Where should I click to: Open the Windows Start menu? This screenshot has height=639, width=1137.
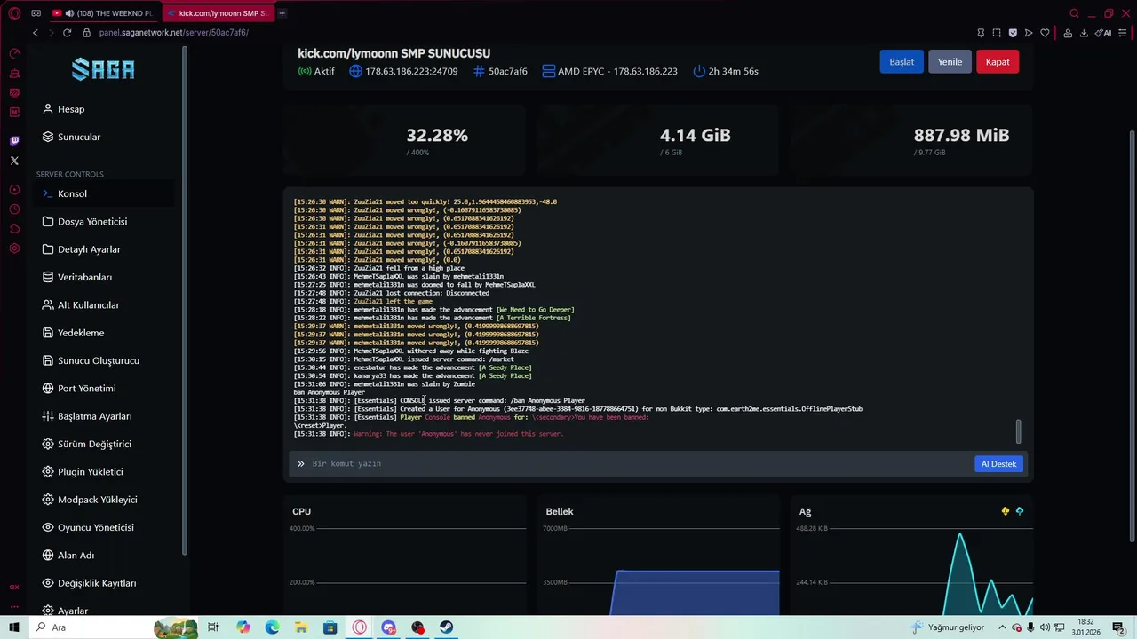point(14,627)
